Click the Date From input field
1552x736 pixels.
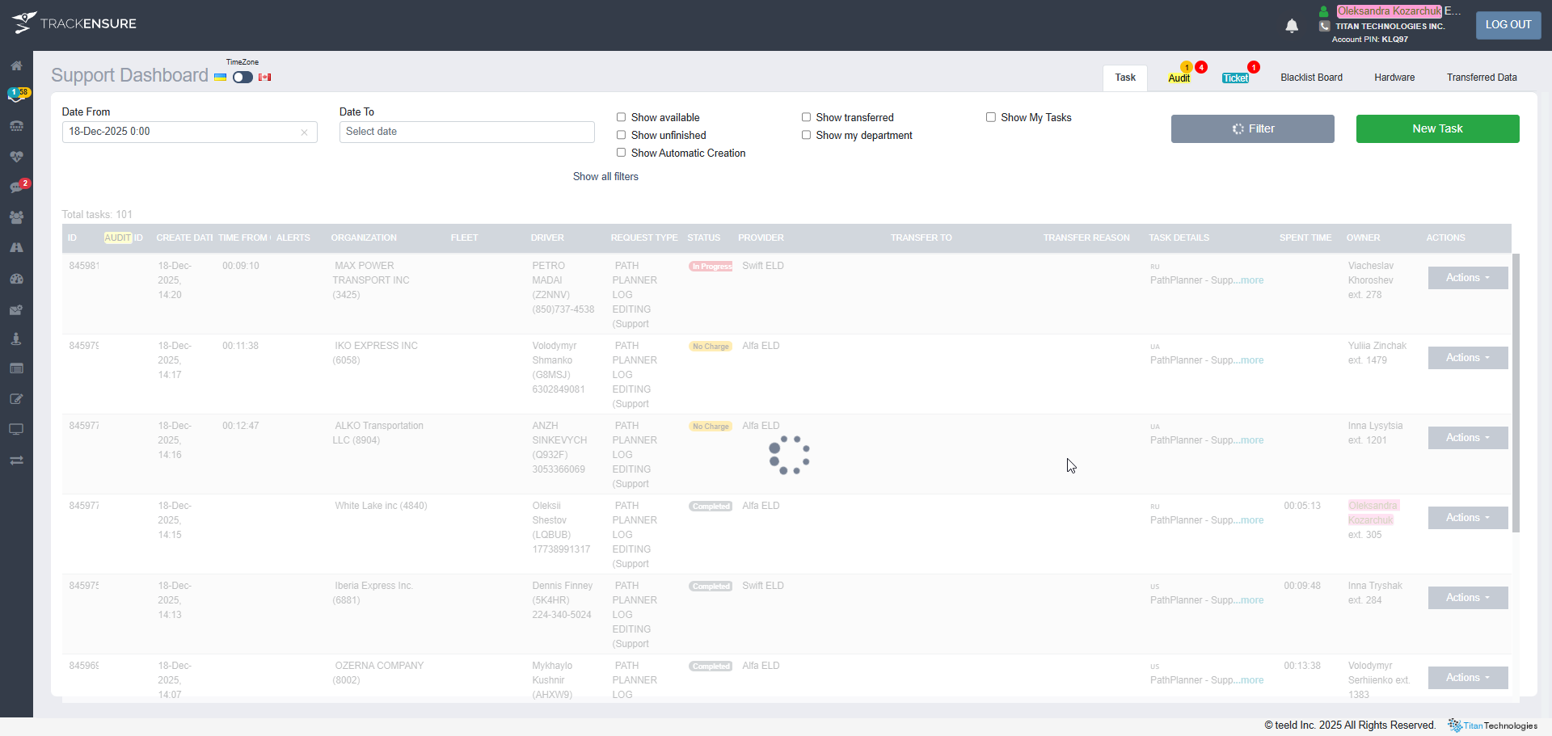[x=189, y=132]
